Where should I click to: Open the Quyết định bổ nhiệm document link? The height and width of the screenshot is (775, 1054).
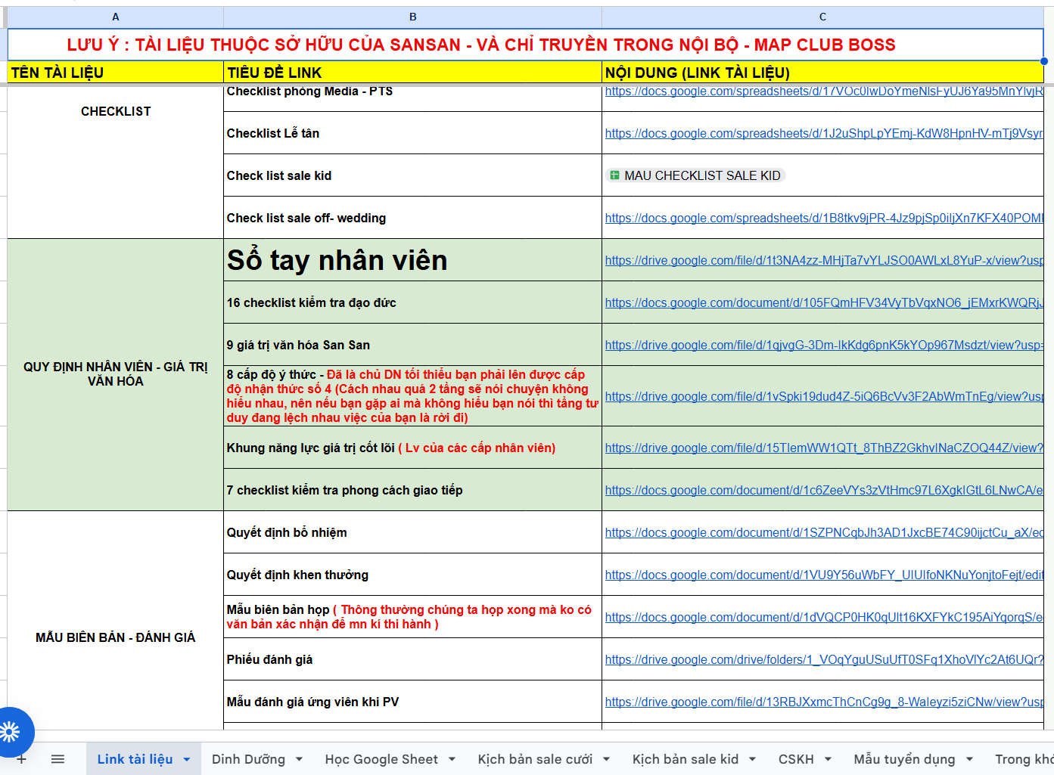point(824,532)
